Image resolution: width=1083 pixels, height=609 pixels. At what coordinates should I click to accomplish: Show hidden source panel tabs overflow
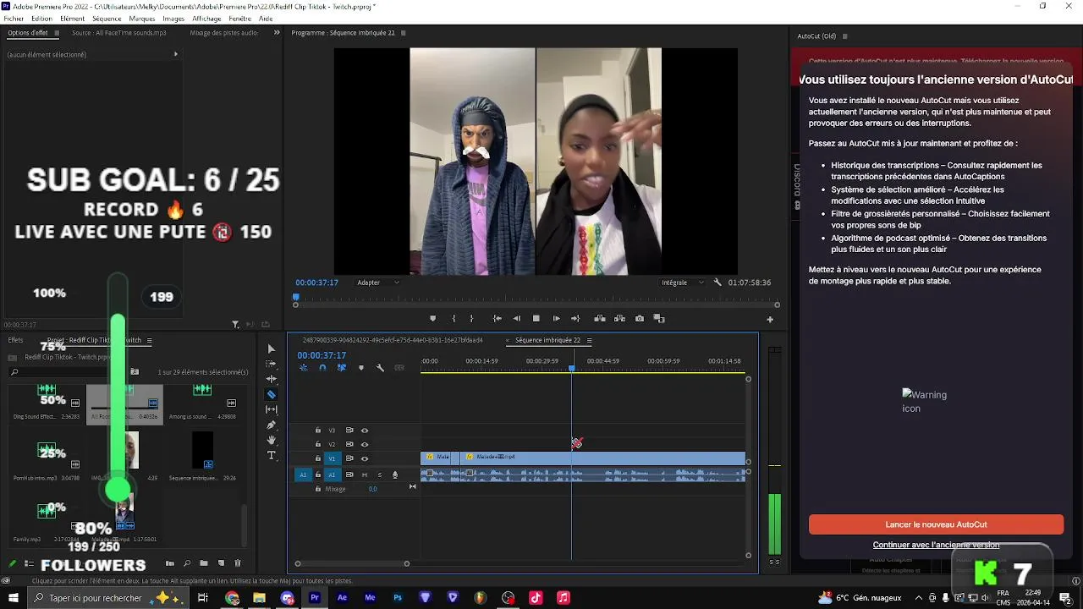point(277,33)
